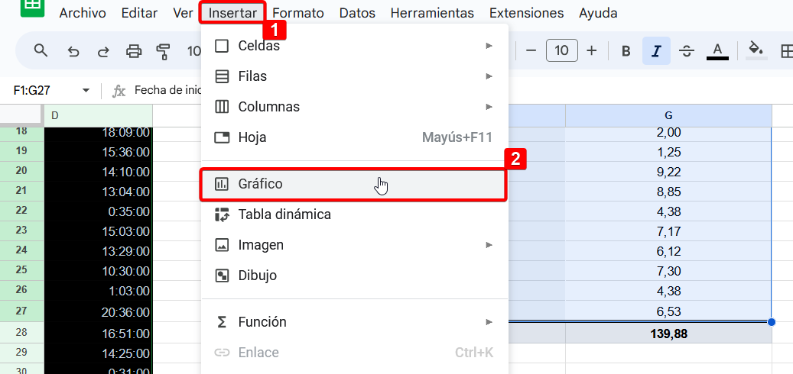Open the text color picker
Viewport: 793px width, 374px height.
pyautogui.click(x=717, y=51)
